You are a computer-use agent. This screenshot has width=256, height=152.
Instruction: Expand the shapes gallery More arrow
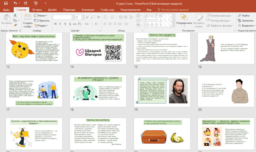pyautogui.click(x=173, y=25)
